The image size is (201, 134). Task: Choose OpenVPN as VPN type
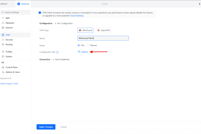103,30
